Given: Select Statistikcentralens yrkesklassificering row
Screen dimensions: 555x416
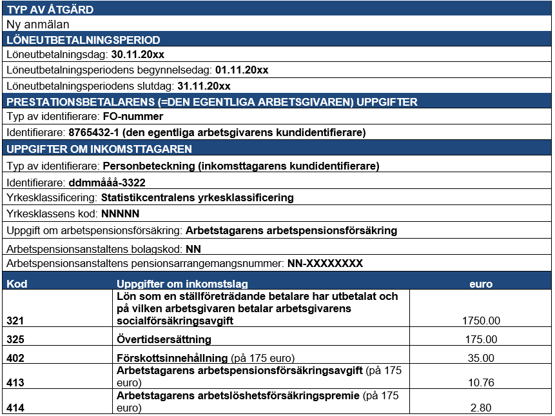Looking at the screenshot, I should pyautogui.click(x=150, y=197).
